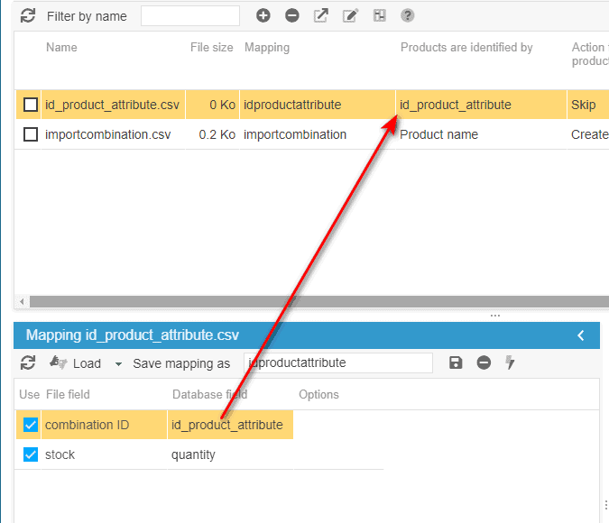Click the Load mapping button
Screen dimensions: 609x523
[x=76, y=362]
